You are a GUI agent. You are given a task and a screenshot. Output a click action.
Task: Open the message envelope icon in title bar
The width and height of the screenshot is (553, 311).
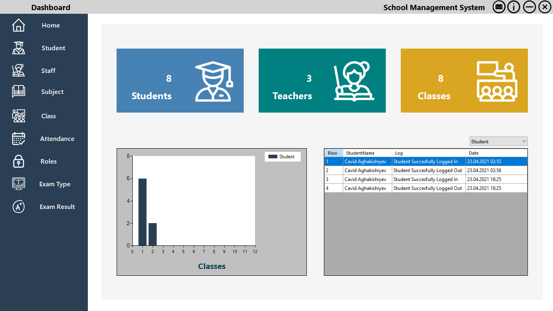(x=499, y=7)
